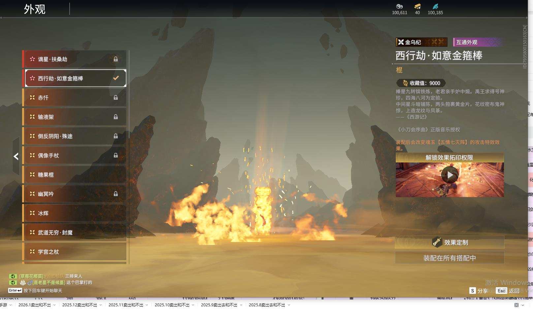The width and height of the screenshot is (533, 310).
Task: Click the gold bar currency icon
Action: [417, 6]
